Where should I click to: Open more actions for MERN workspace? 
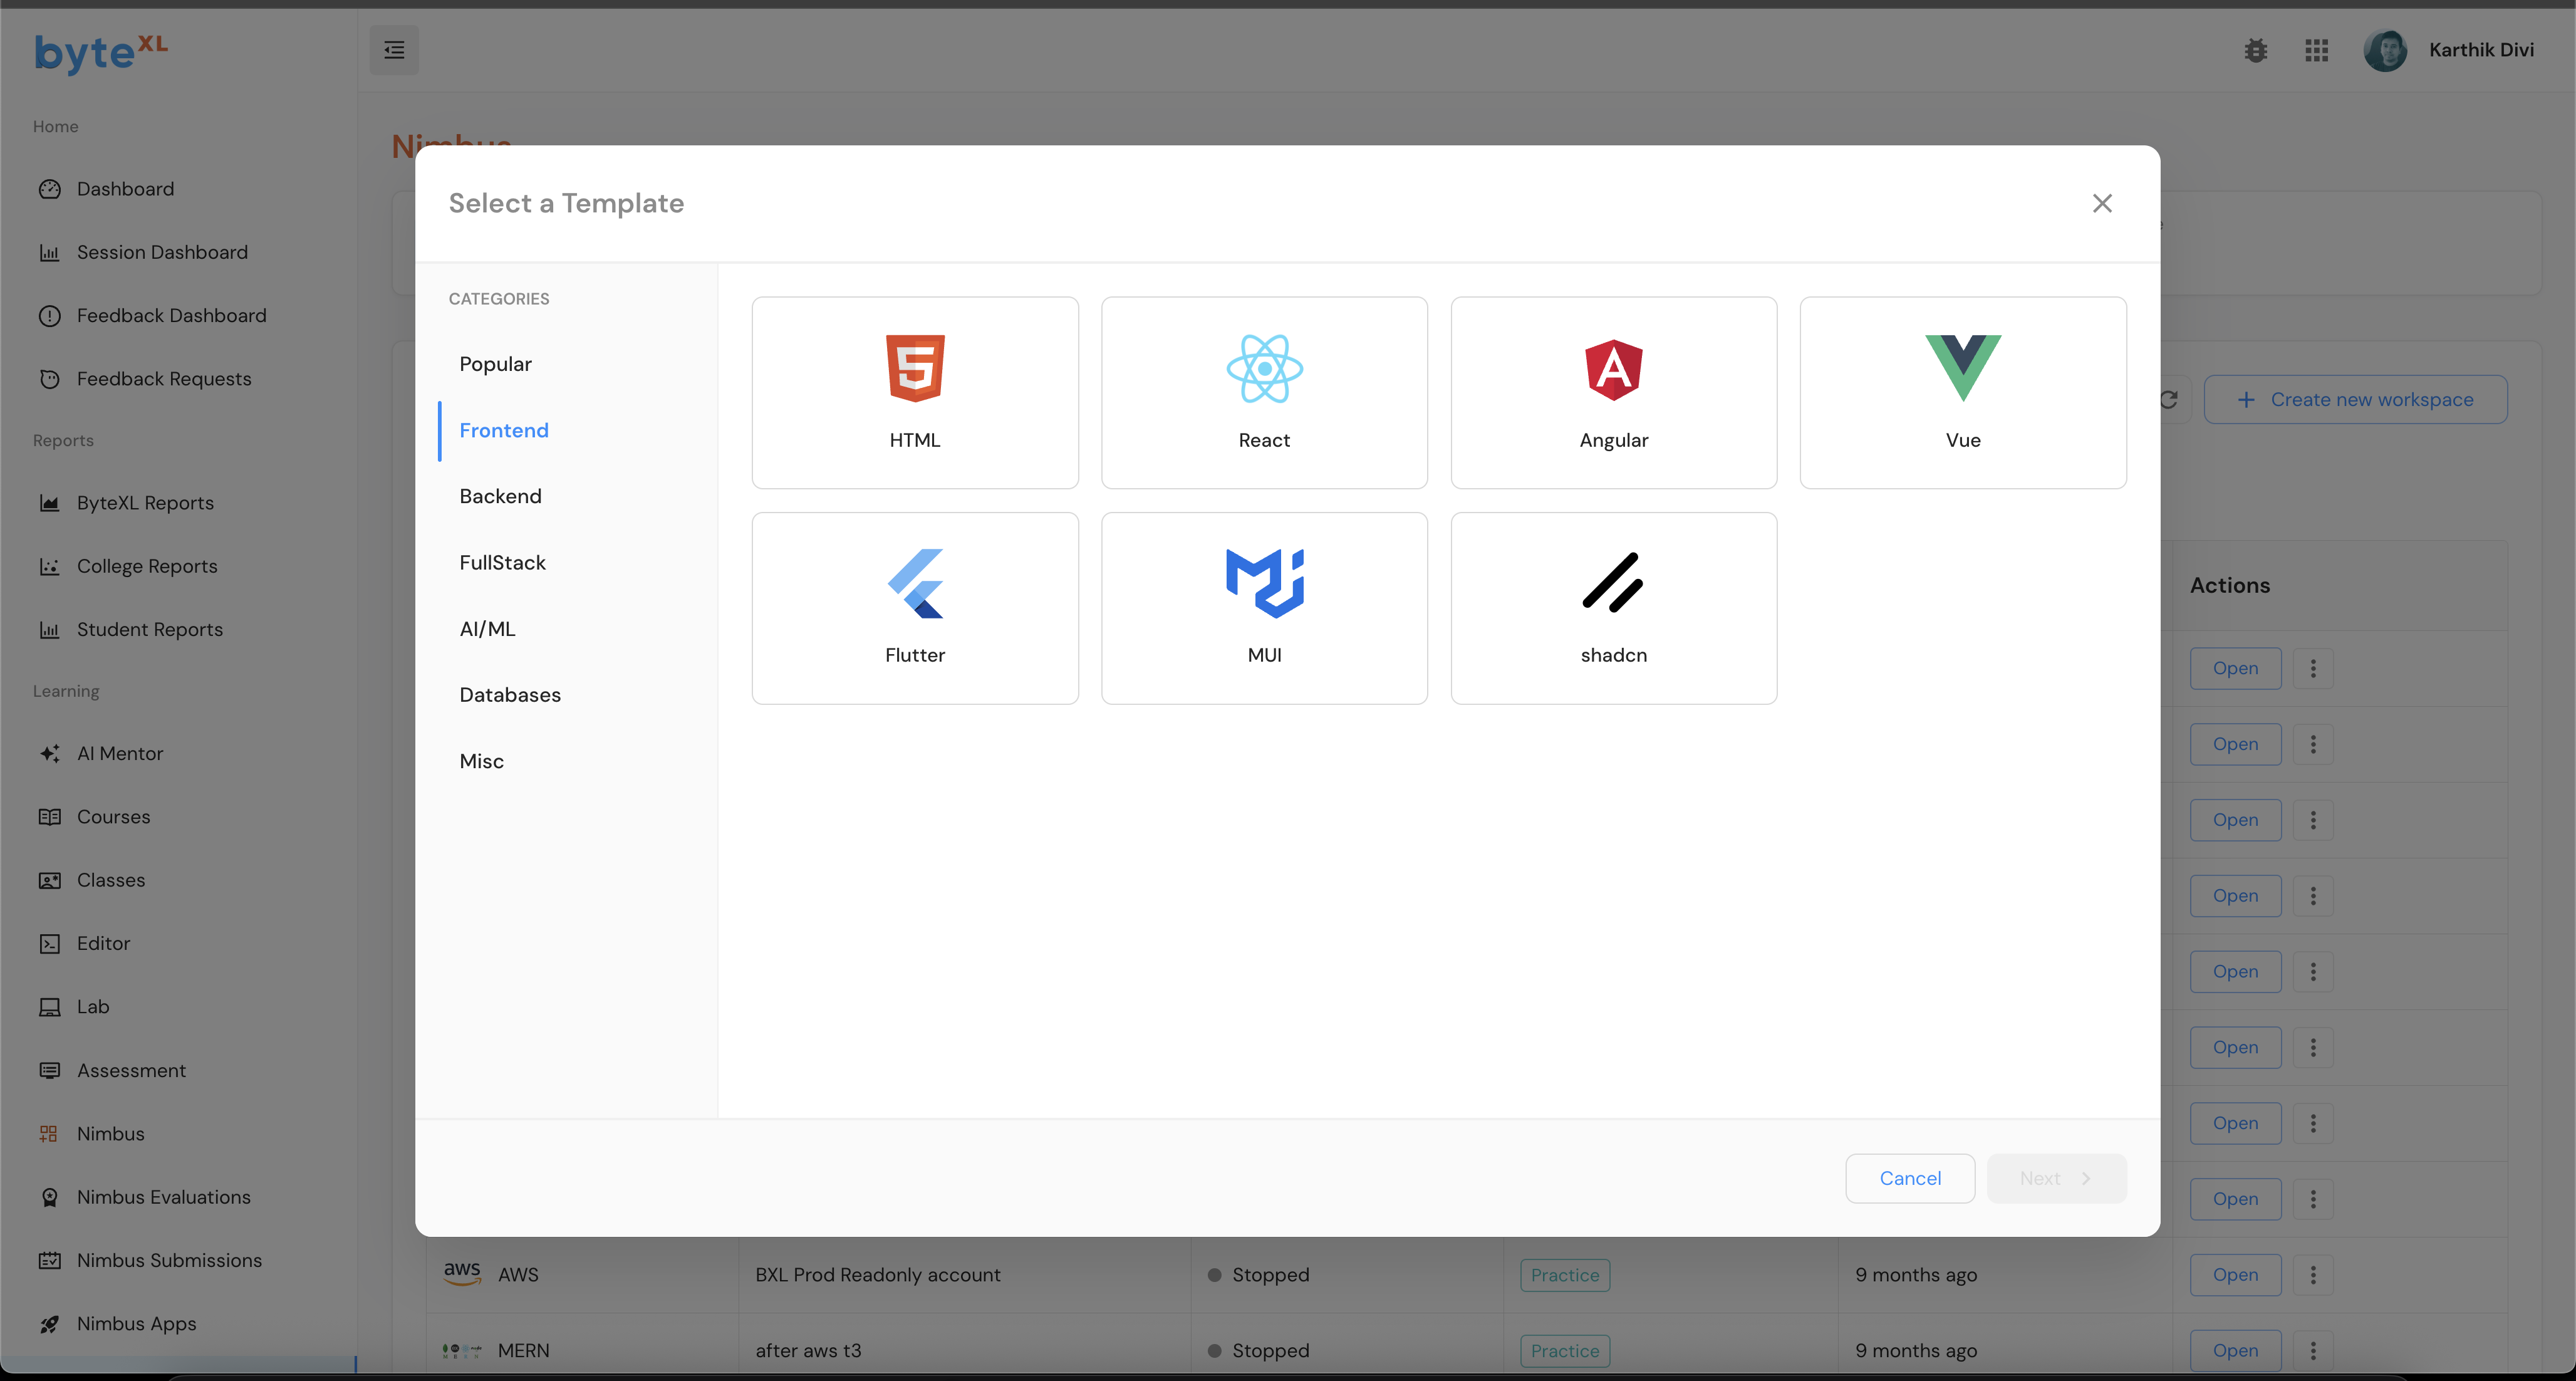[x=2313, y=1351]
